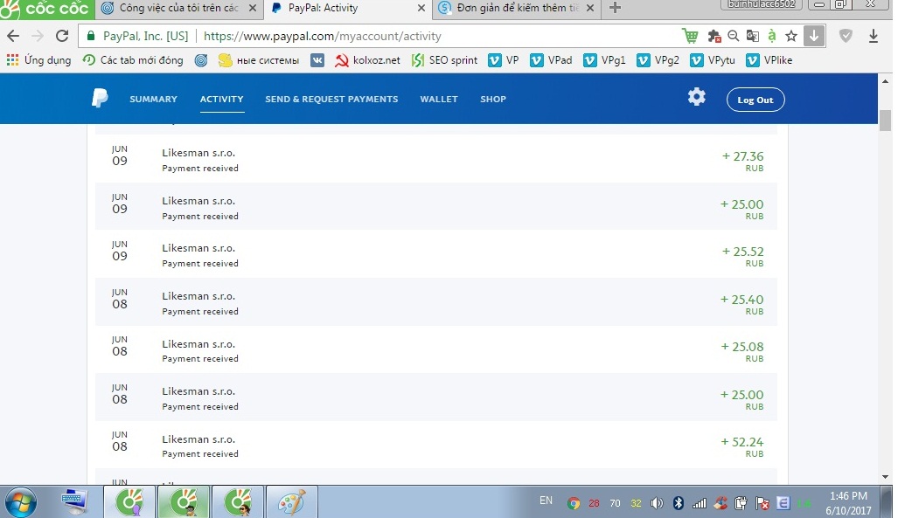
Task: Open the browser downloads icon
Action: (874, 36)
